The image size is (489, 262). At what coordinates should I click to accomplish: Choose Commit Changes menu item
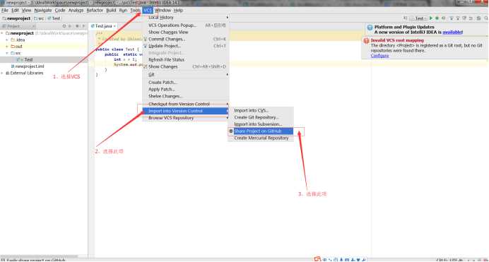[x=186, y=40]
